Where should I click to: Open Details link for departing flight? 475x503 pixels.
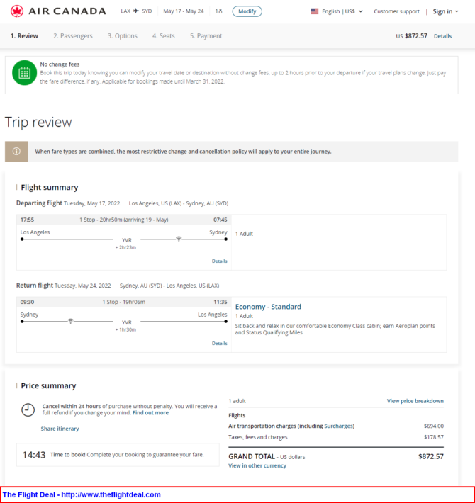[x=220, y=261]
